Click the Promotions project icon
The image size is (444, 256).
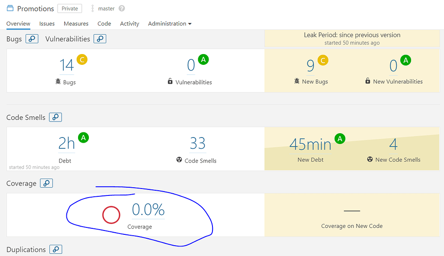click(x=10, y=9)
